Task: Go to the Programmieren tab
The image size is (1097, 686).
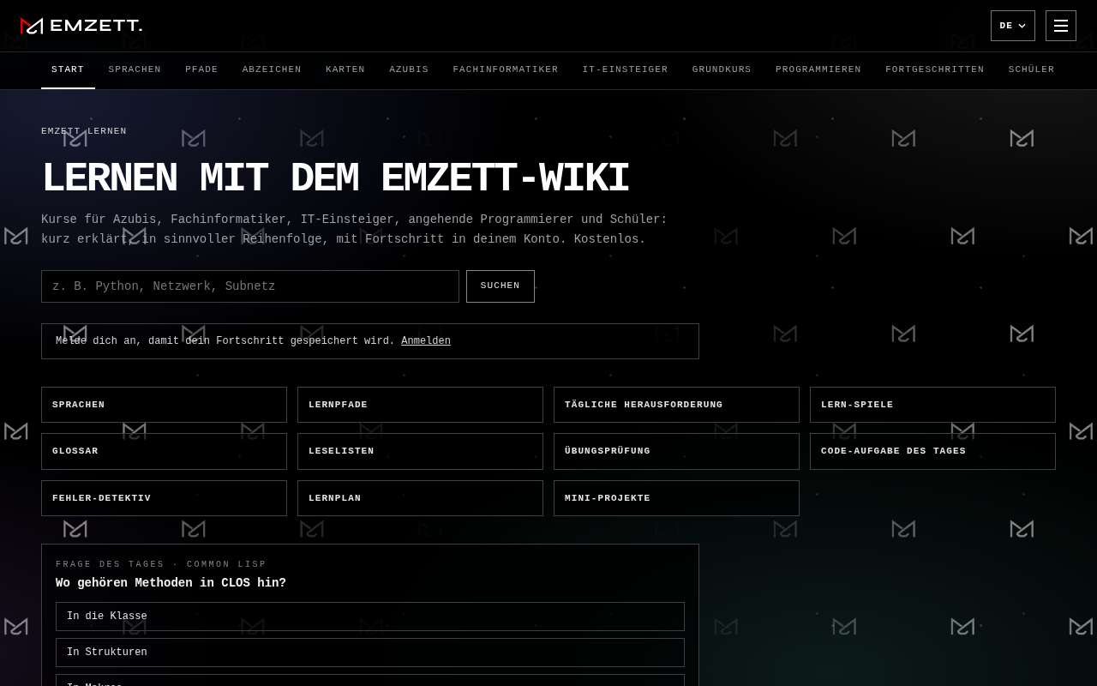Action: 818,69
